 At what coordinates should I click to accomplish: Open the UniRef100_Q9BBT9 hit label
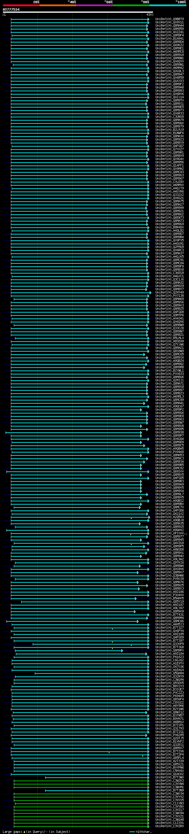click(x=169, y=19)
